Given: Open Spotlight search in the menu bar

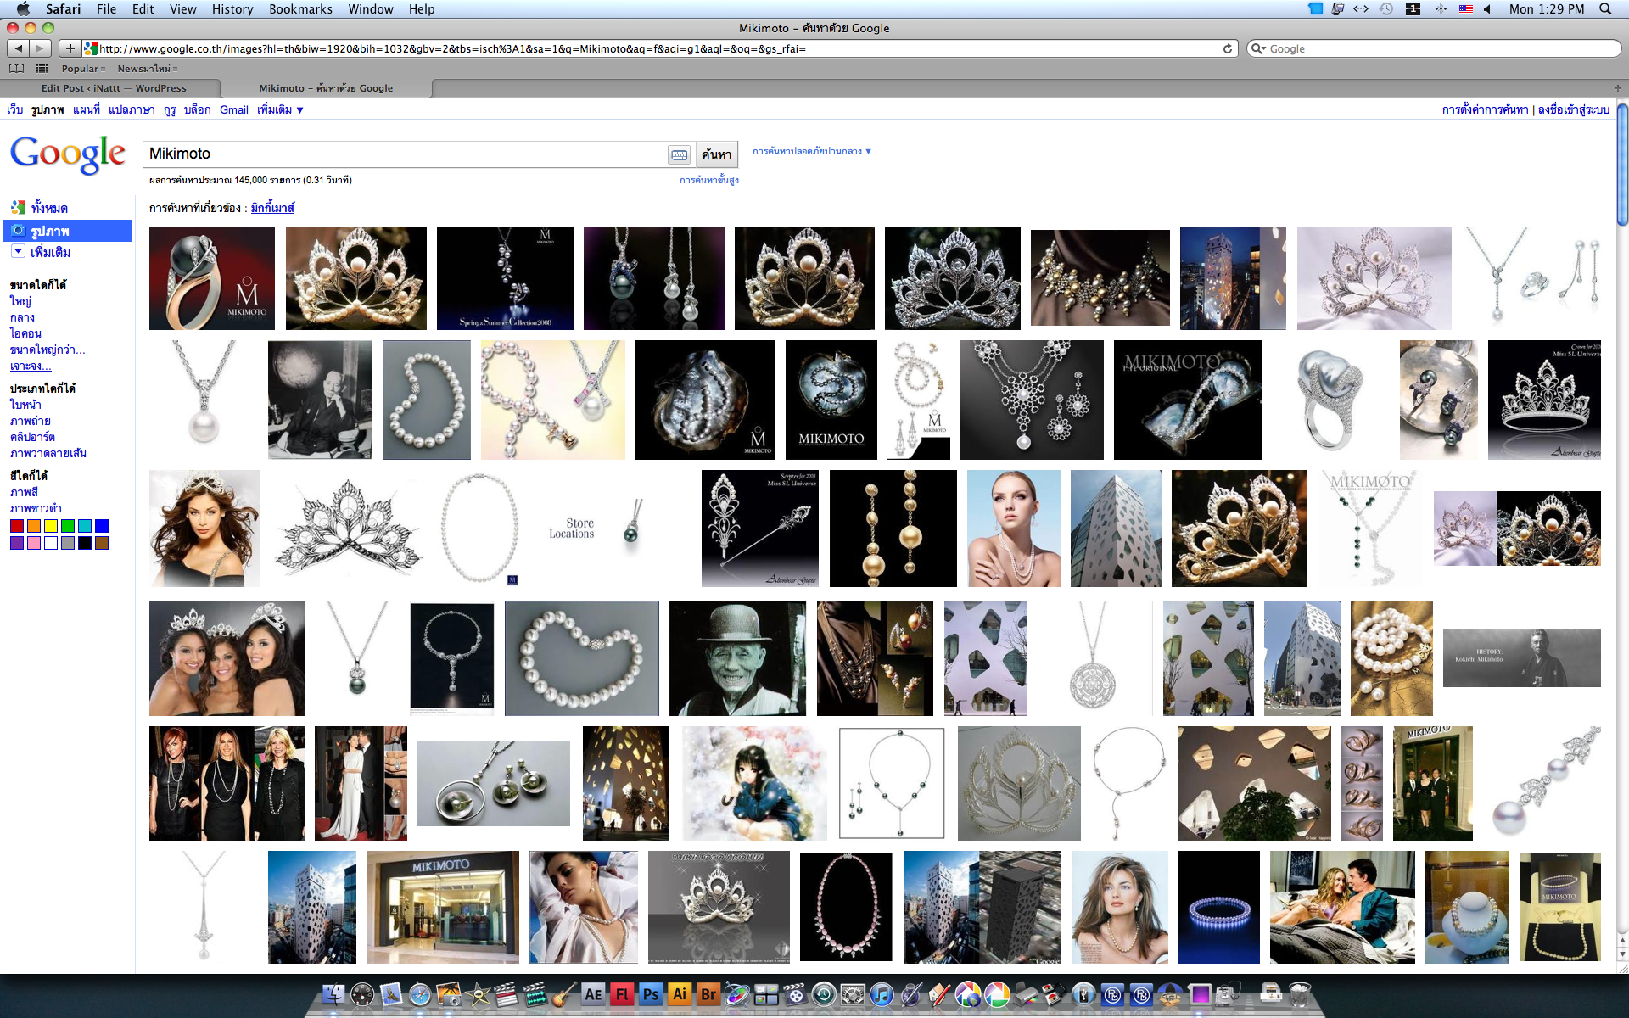Looking at the screenshot, I should pos(1605,8).
